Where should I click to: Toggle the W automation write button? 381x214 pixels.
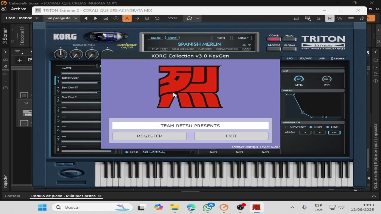(340, 18)
